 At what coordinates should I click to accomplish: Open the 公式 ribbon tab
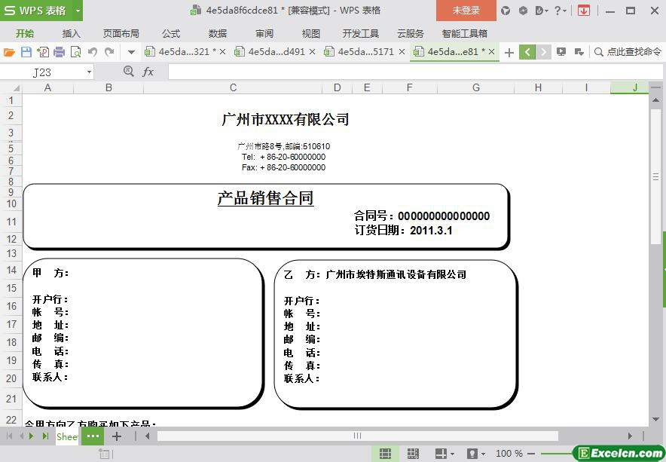(171, 33)
